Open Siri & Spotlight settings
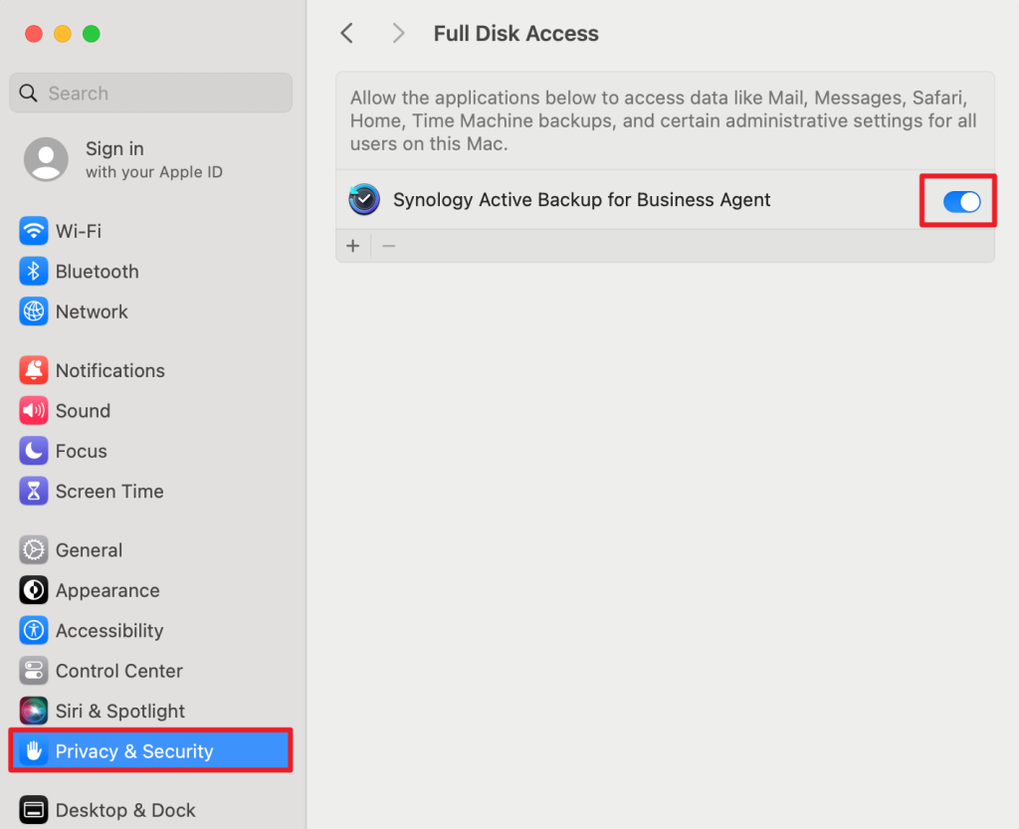Image resolution: width=1019 pixels, height=829 pixels. click(151, 711)
